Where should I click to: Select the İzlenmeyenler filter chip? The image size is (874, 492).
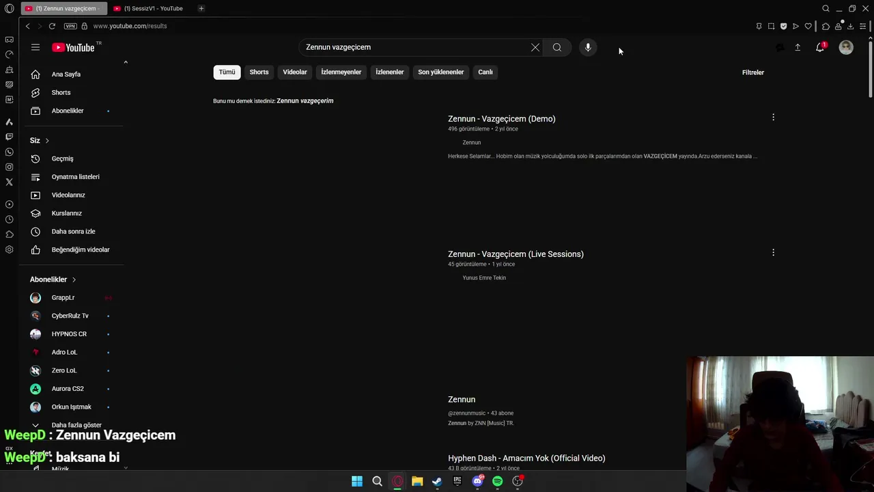coord(341,72)
